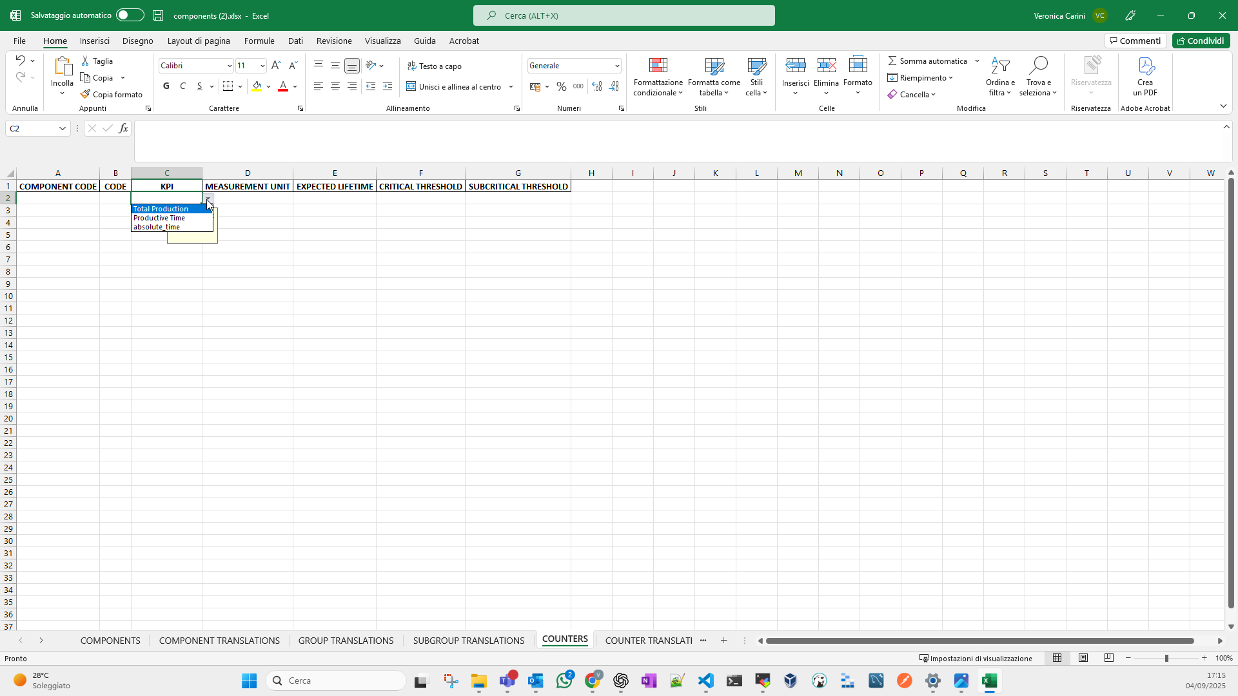Click the Merge and Center icon
Screen dimensions: 1238x696
click(411, 86)
